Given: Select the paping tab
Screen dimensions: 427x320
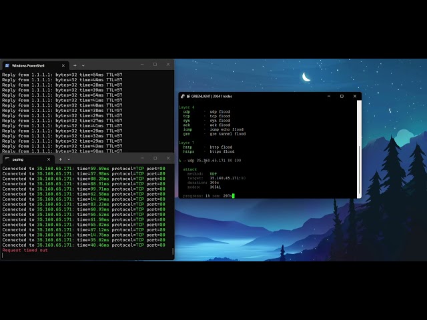Looking at the screenshot, I should (x=28, y=159).
